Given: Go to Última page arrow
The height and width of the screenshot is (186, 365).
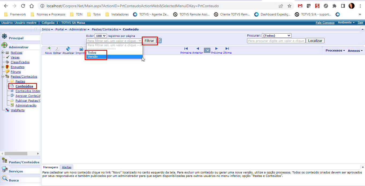Looking at the screenshot, I should [227, 49].
